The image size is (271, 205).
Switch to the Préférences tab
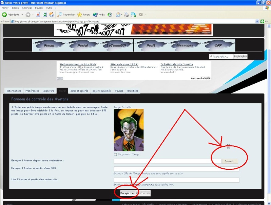point(32,91)
